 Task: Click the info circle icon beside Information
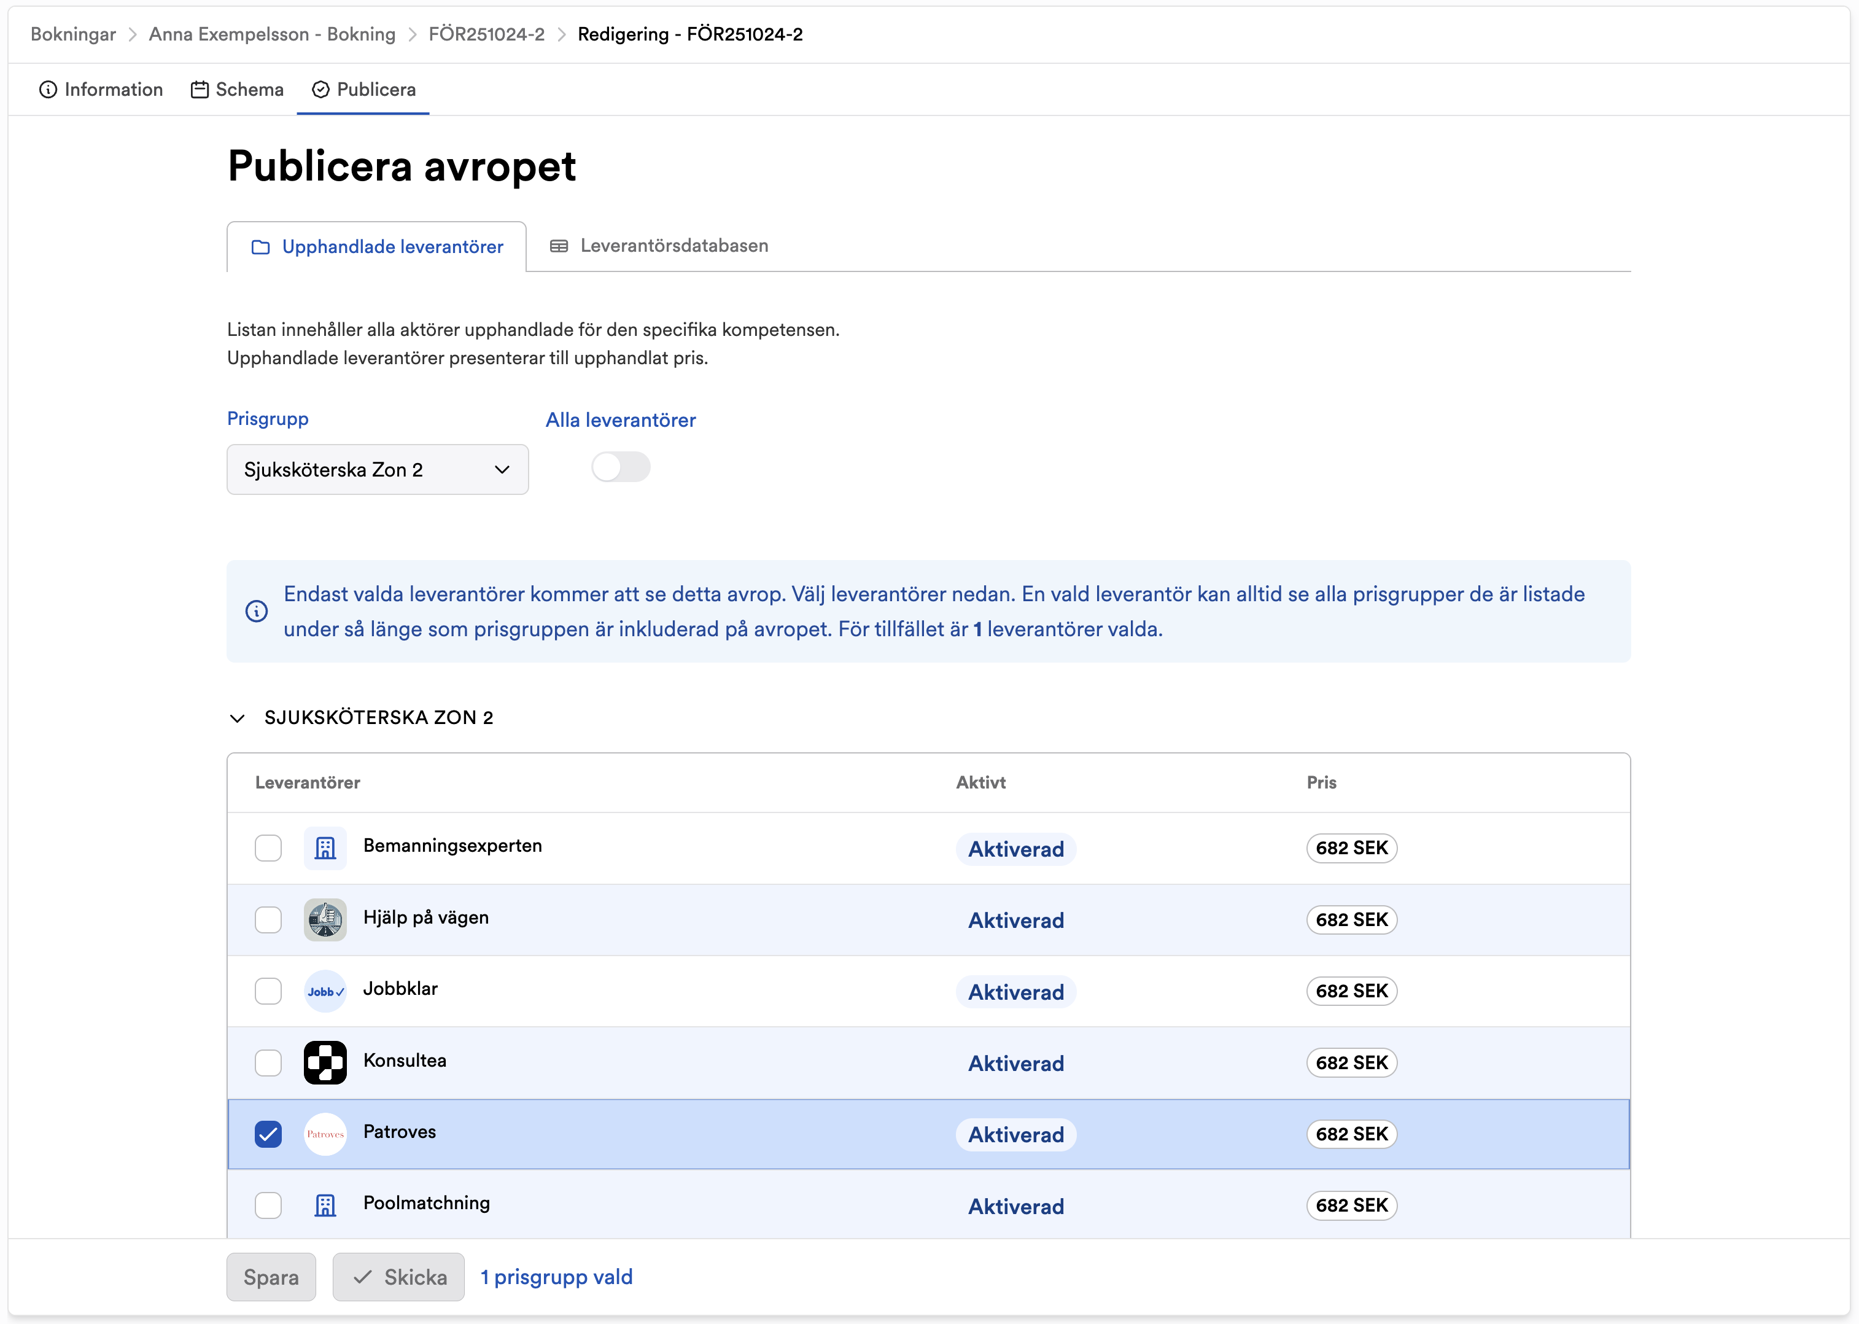click(48, 90)
